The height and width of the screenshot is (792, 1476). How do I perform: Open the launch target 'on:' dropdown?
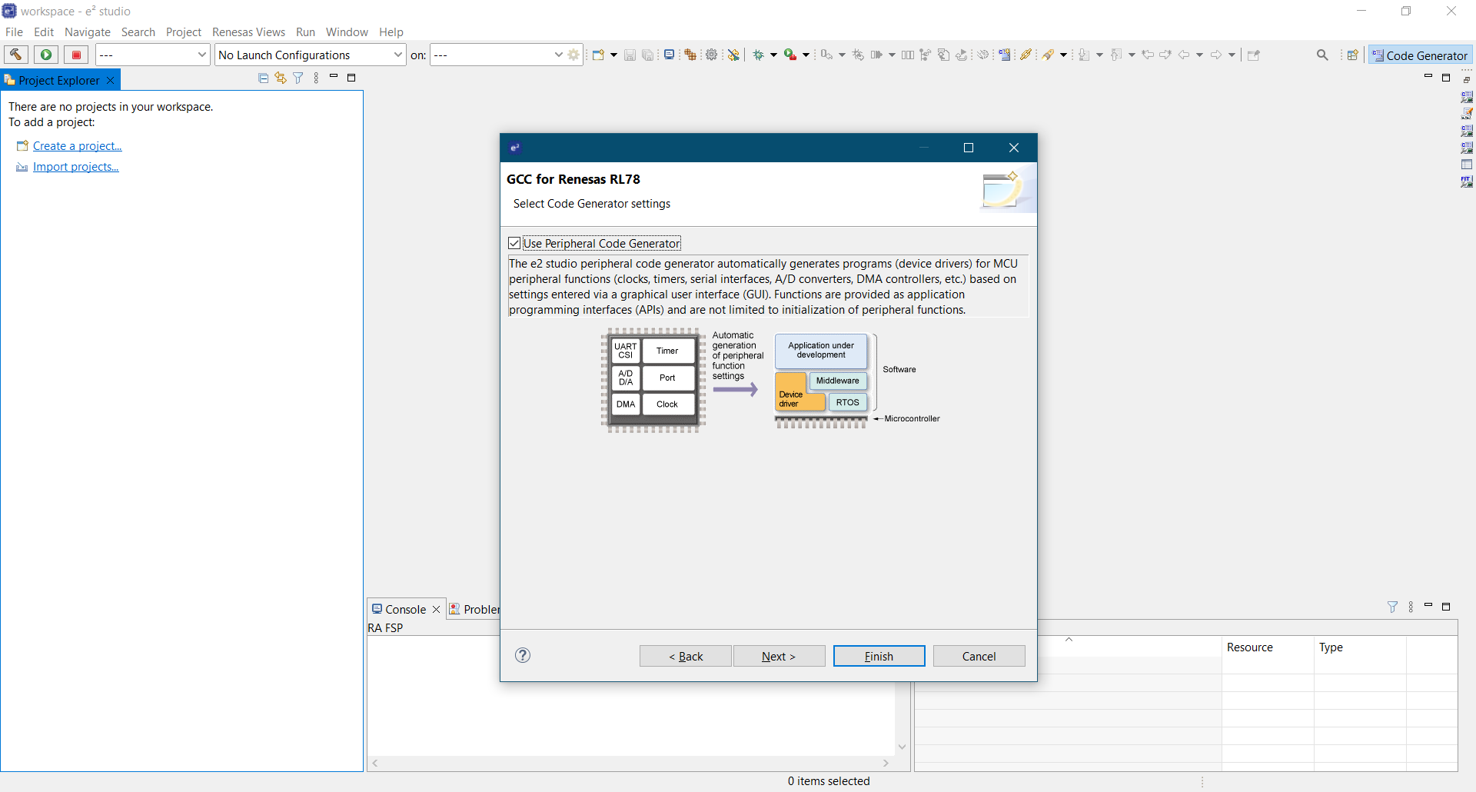point(497,55)
